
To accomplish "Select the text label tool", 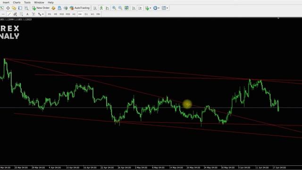I will click(34, 14).
